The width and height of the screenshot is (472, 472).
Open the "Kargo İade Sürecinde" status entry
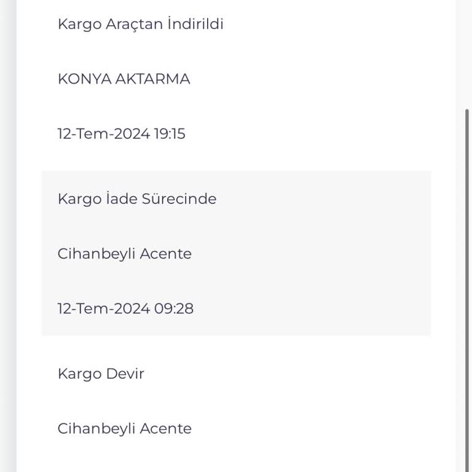click(x=136, y=199)
